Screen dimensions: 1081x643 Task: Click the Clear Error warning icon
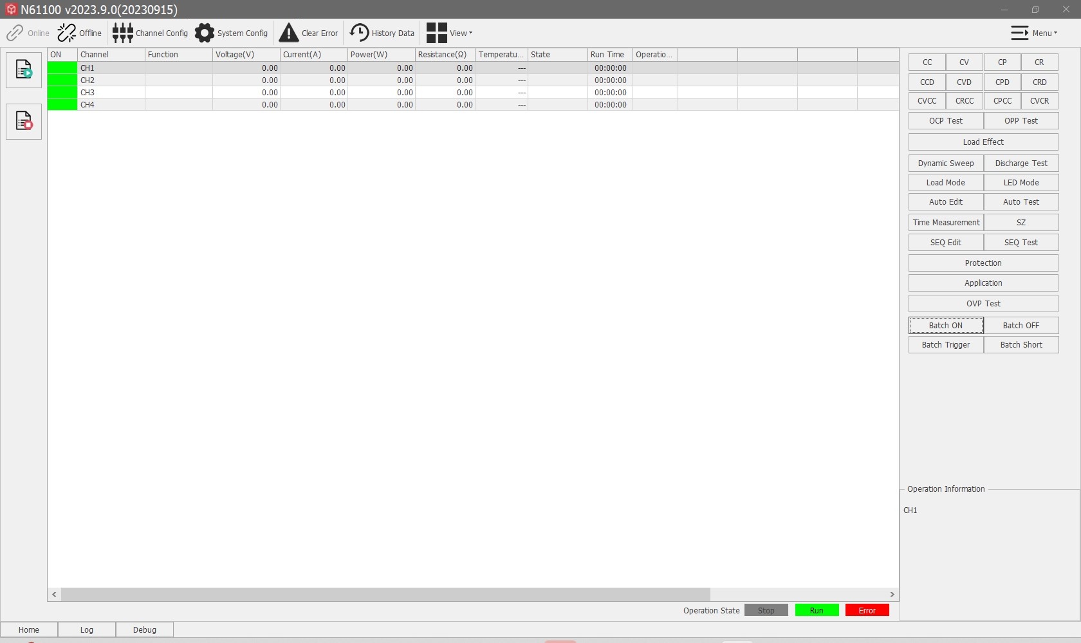tap(289, 33)
